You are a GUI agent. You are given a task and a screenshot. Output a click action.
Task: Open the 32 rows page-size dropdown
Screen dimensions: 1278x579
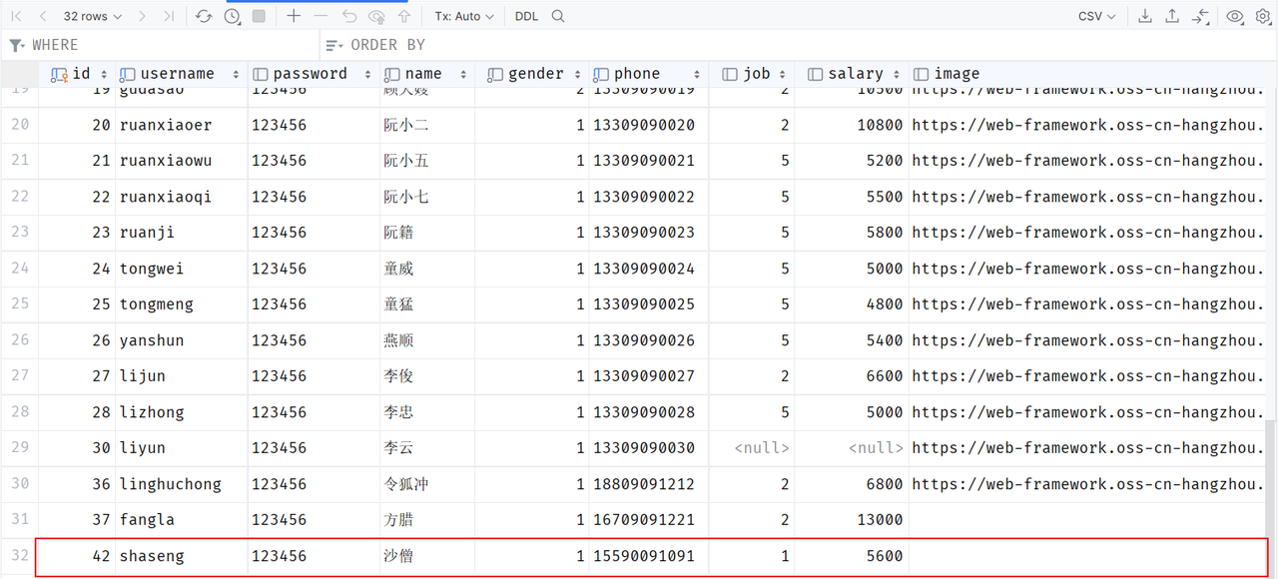click(x=90, y=15)
